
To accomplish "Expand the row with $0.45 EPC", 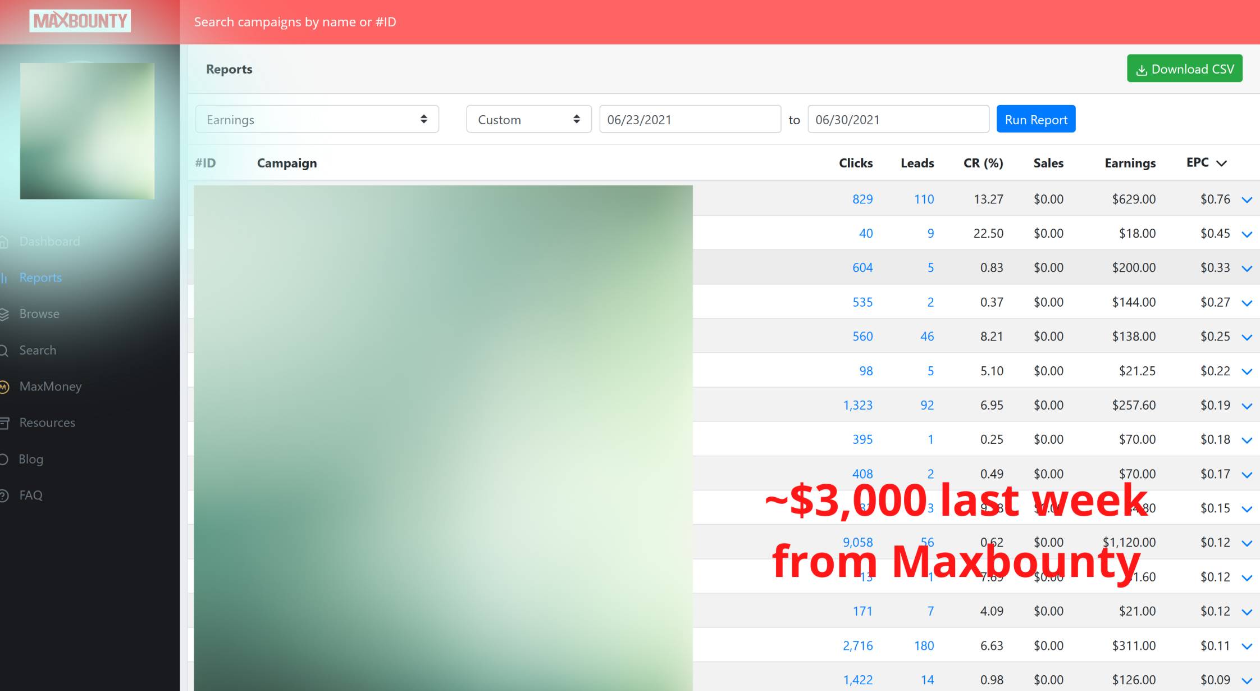I will (x=1247, y=234).
